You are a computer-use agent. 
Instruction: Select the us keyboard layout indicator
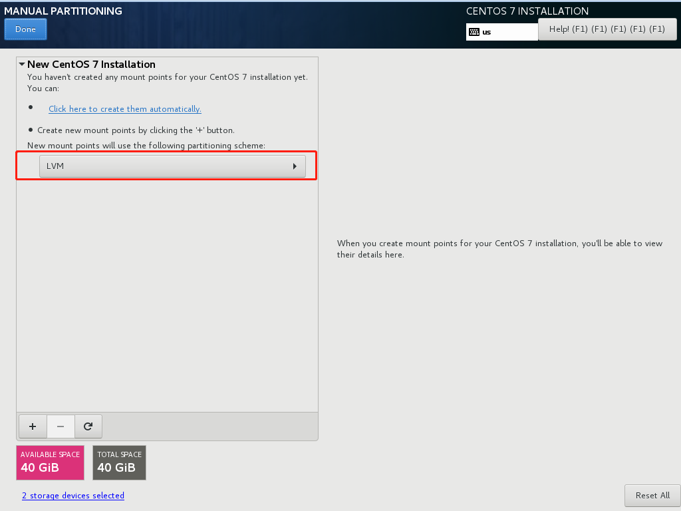(501, 32)
